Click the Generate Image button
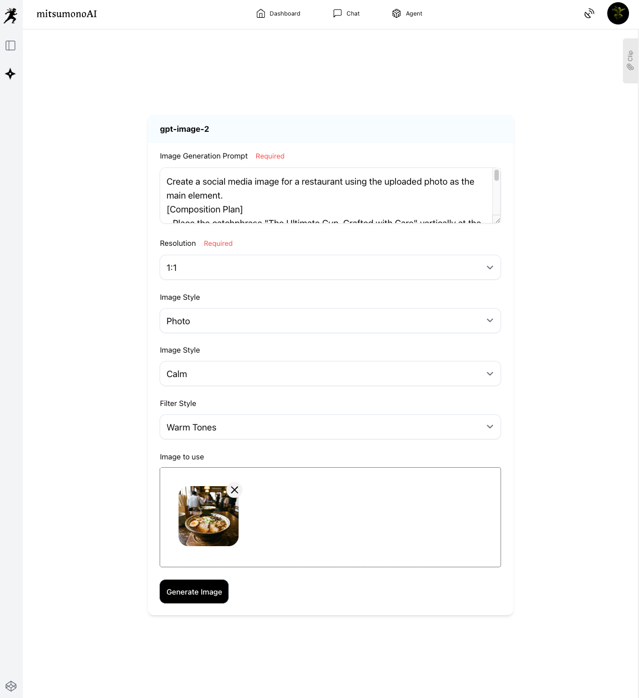 click(194, 592)
